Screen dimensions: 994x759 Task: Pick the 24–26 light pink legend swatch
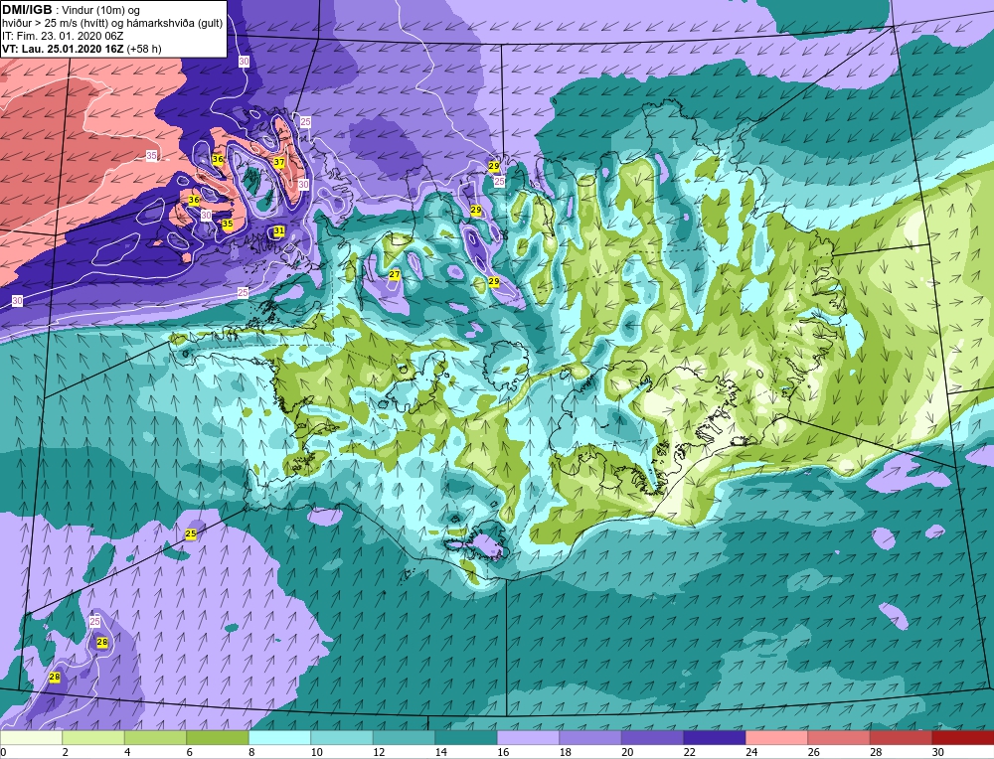(776, 738)
